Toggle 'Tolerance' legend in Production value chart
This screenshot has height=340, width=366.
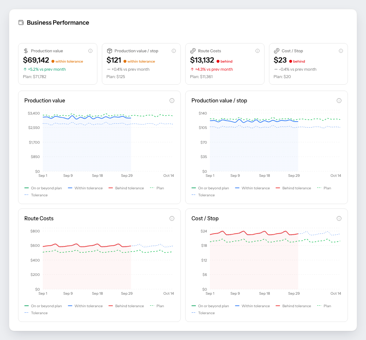[36, 195]
